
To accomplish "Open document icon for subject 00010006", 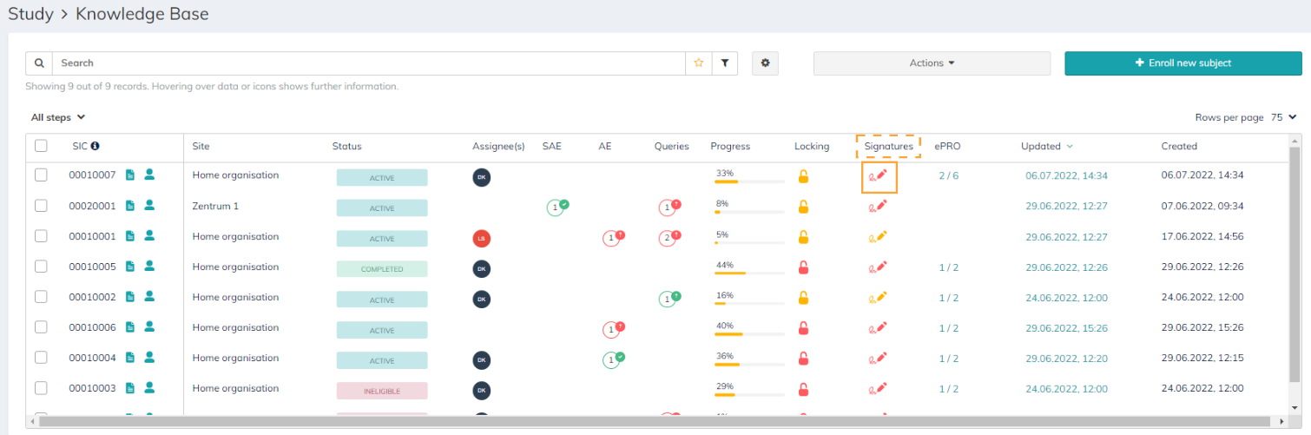I will (130, 327).
